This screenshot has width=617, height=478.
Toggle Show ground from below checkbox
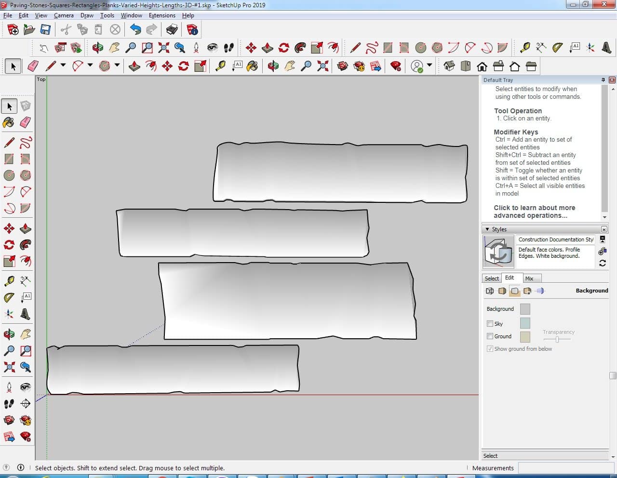490,349
